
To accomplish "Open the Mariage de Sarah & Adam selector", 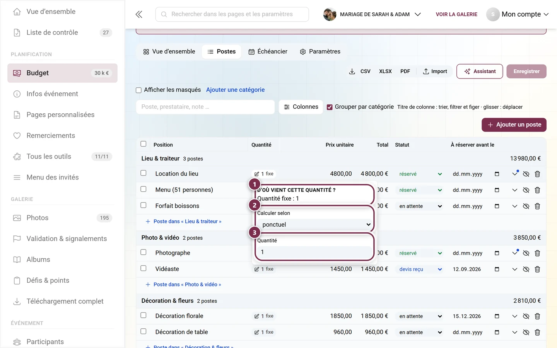I will [x=372, y=14].
